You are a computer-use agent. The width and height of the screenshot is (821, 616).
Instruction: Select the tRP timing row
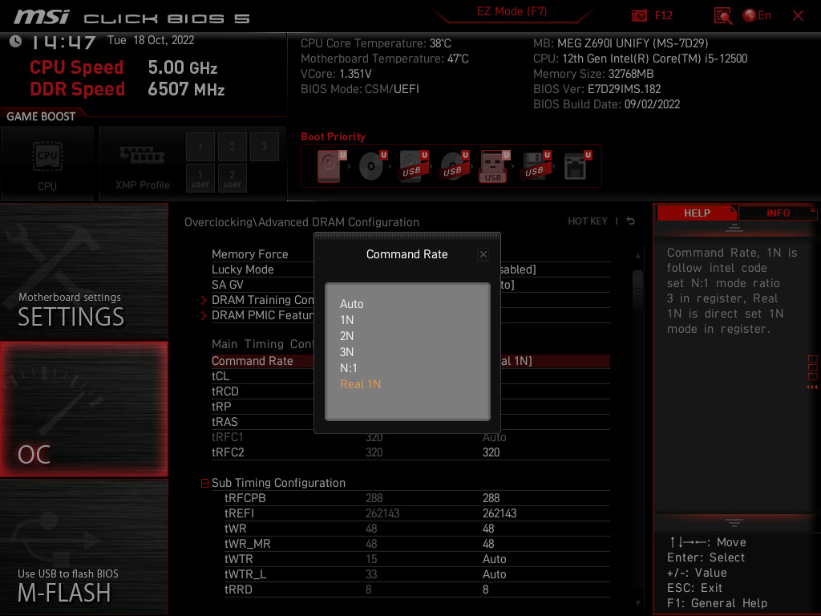pos(410,407)
